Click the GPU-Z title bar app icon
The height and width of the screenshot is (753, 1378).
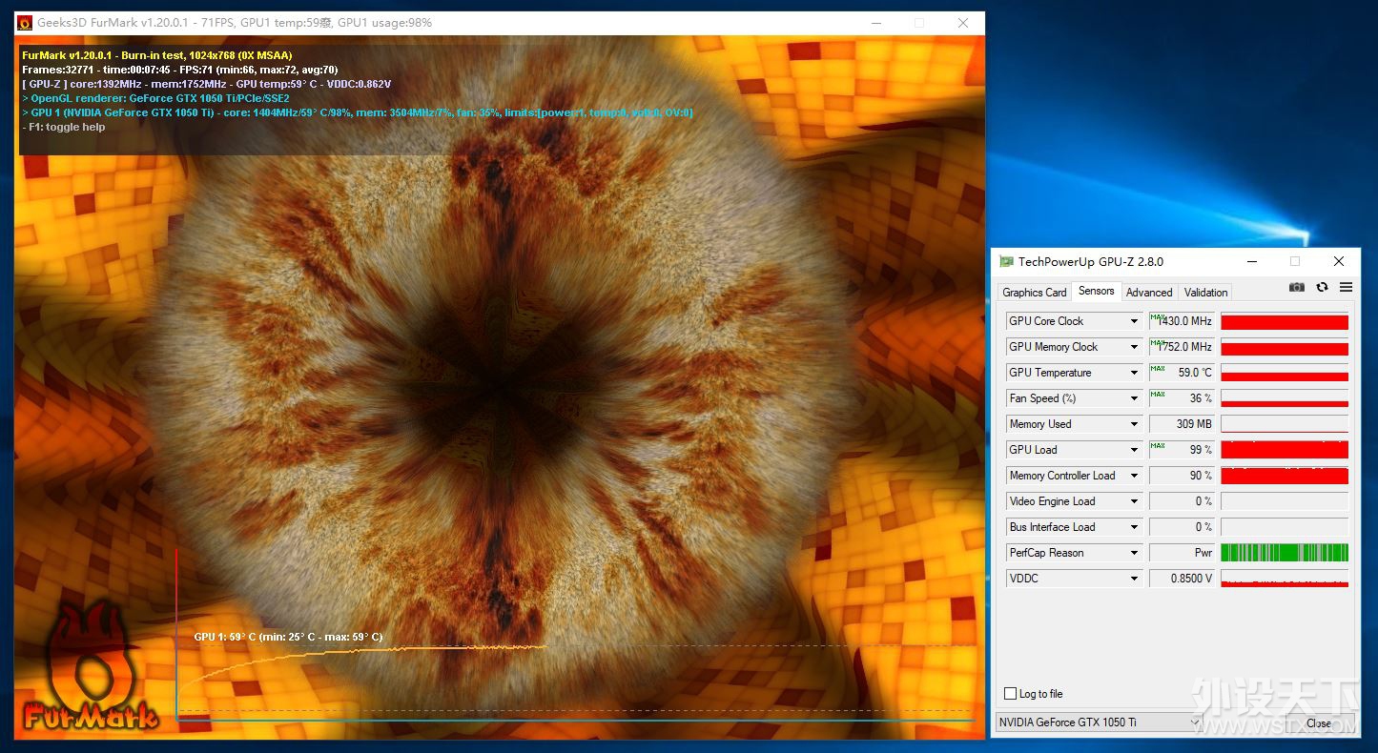(x=1006, y=261)
